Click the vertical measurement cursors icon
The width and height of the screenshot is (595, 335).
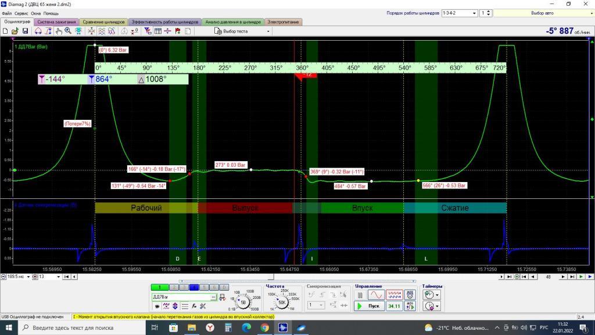coord(48,31)
